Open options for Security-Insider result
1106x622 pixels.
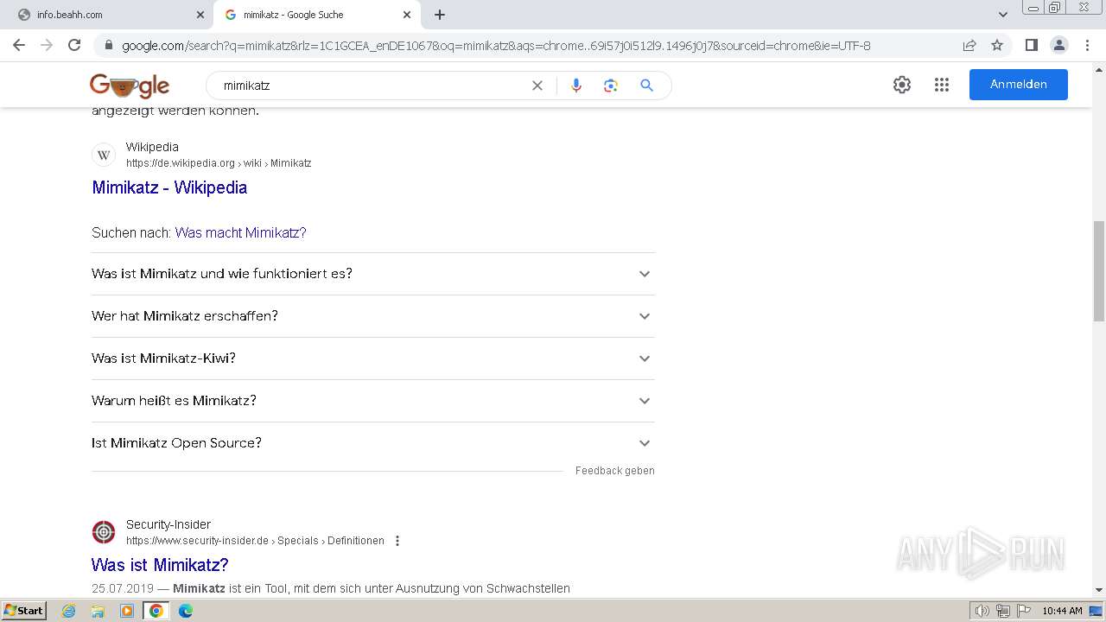tap(397, 541)
